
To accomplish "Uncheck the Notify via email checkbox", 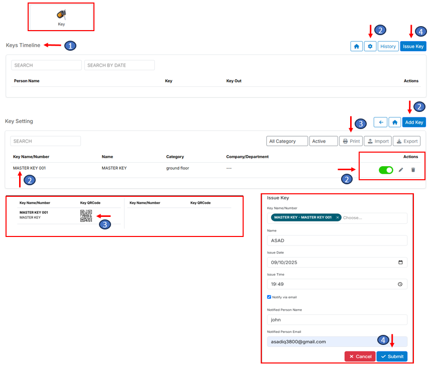I will (x=269, y=297).
